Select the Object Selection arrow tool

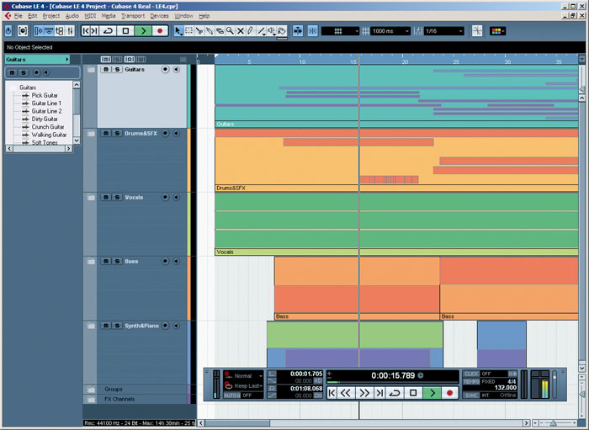tap(178, 31)
